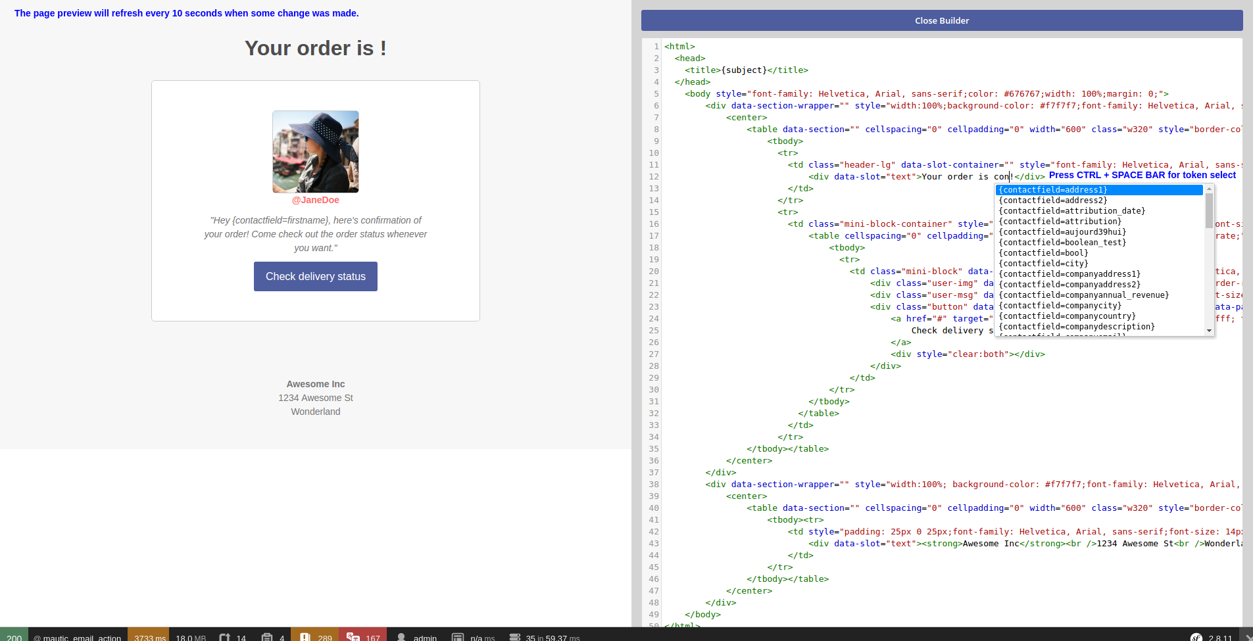Viewport: 1253px width, 641px height.
Task: Click the token list scroll-down arrow
Action: pos(1209,331)
